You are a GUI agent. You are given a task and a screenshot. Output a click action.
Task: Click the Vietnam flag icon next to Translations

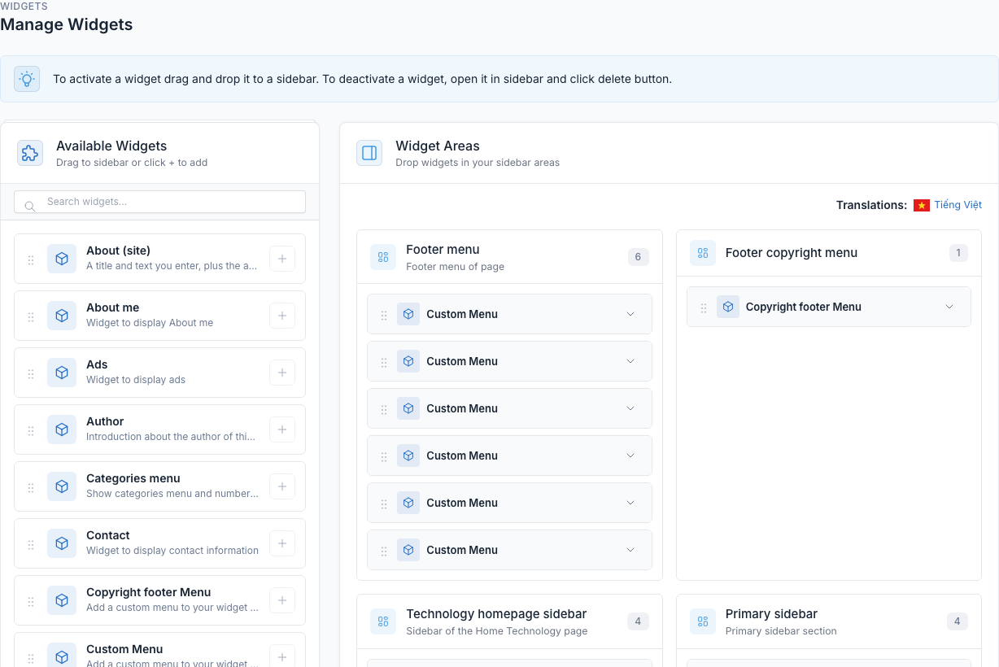[x=922, y=205]
